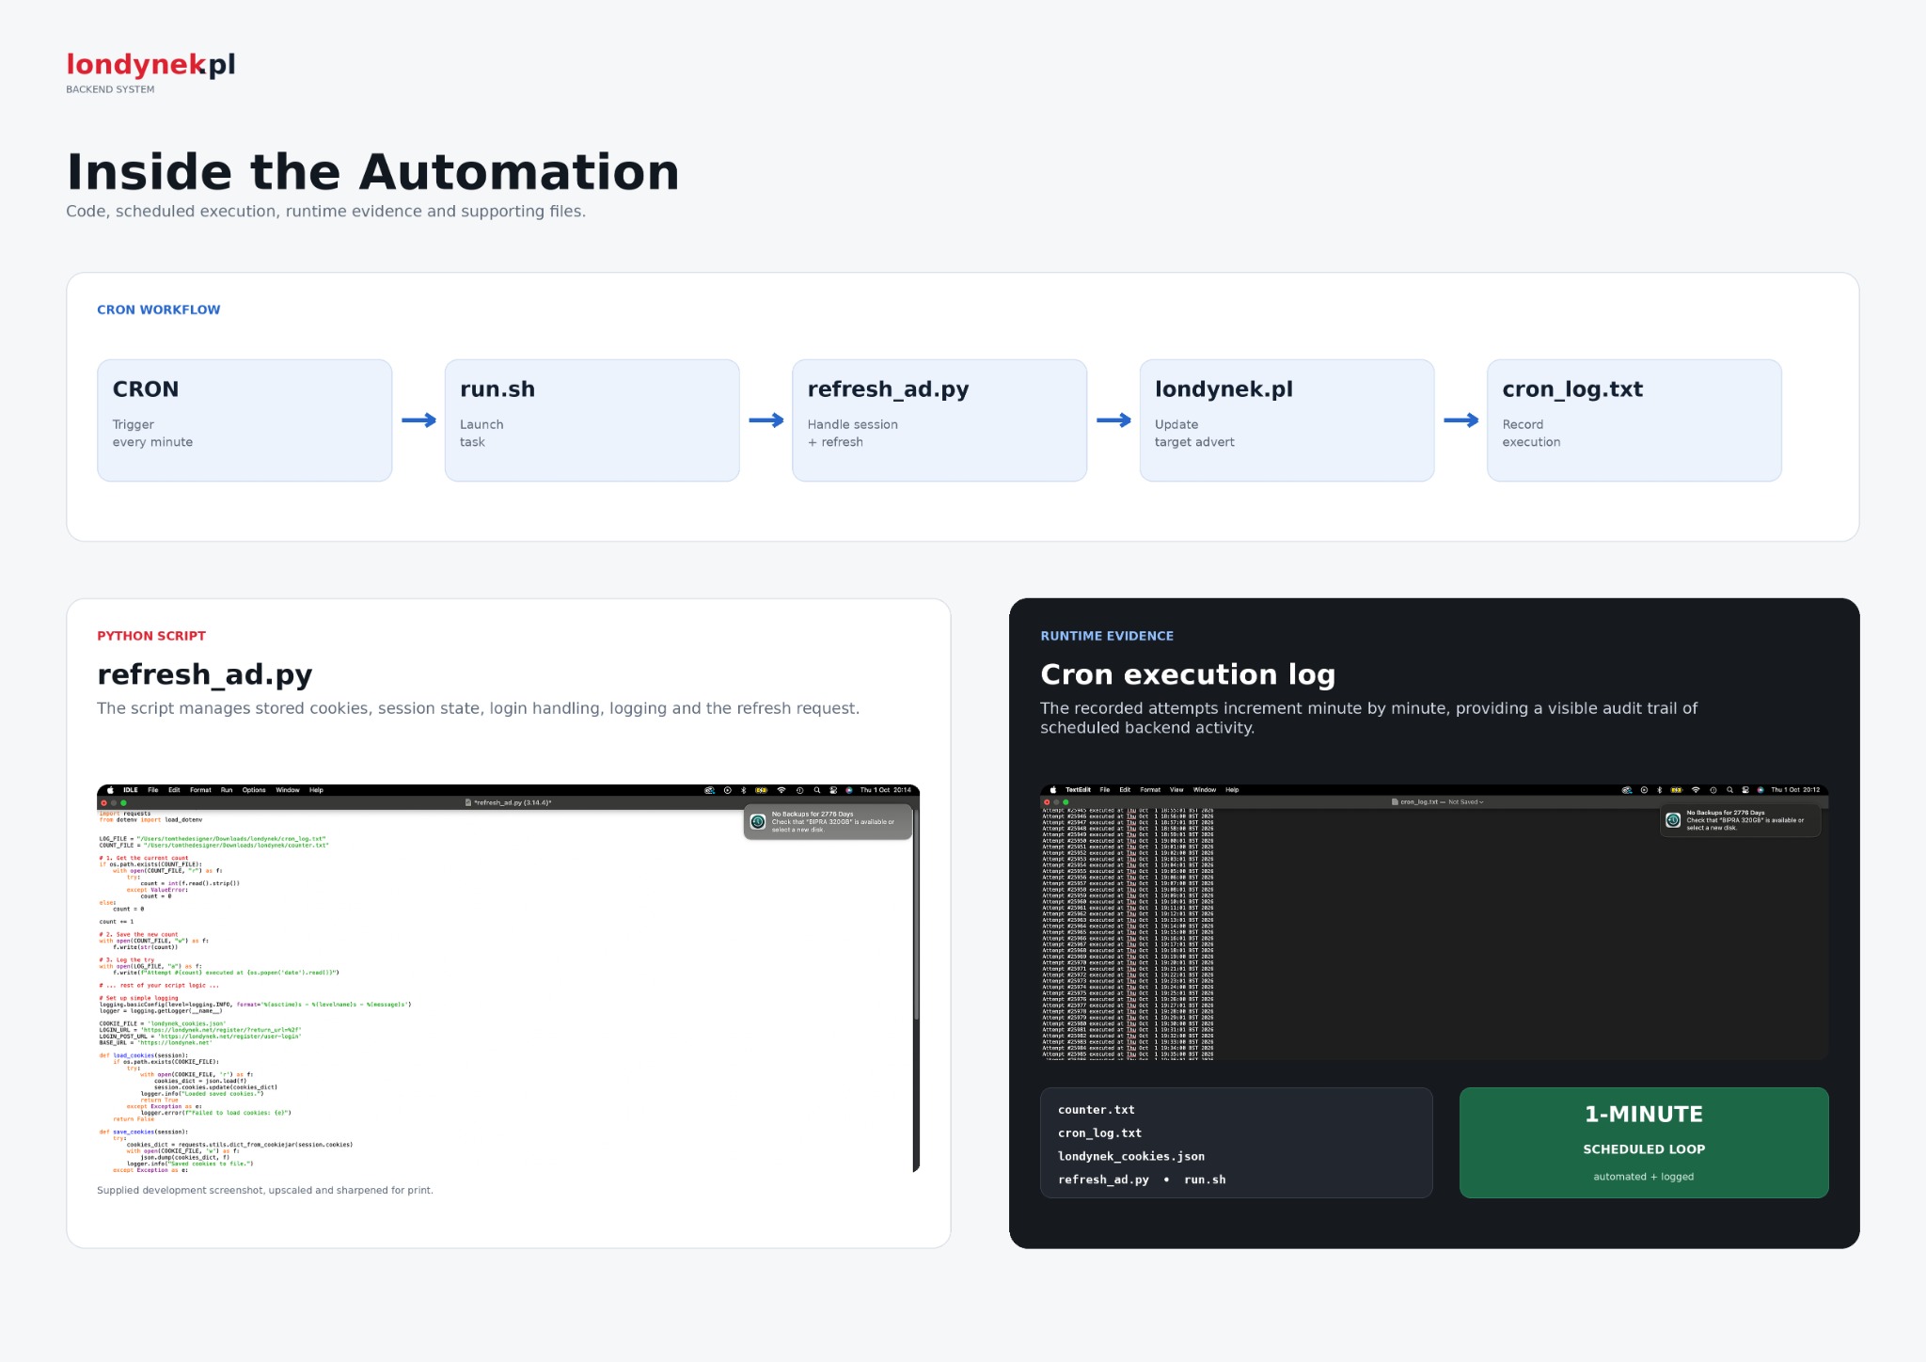Open the Help menu in TextEdit
The image size is (1926, 1362).
(x=1232, y=790)
